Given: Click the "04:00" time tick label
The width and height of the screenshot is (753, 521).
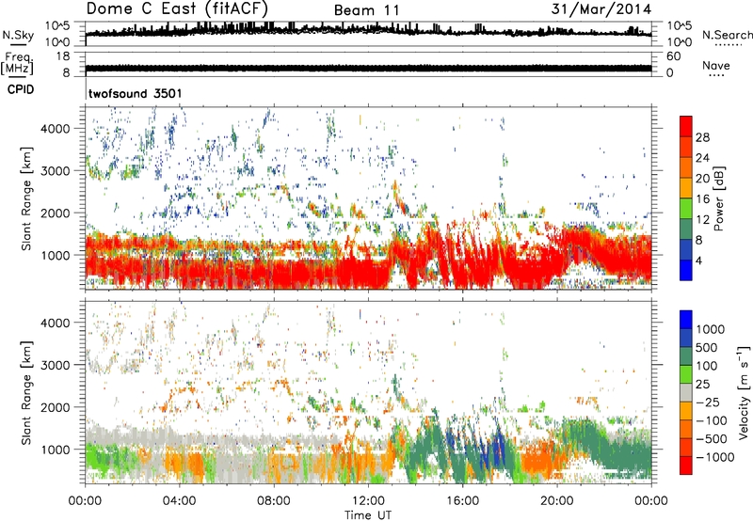Looking at the screenshot, I should click(x=179, y=500).
